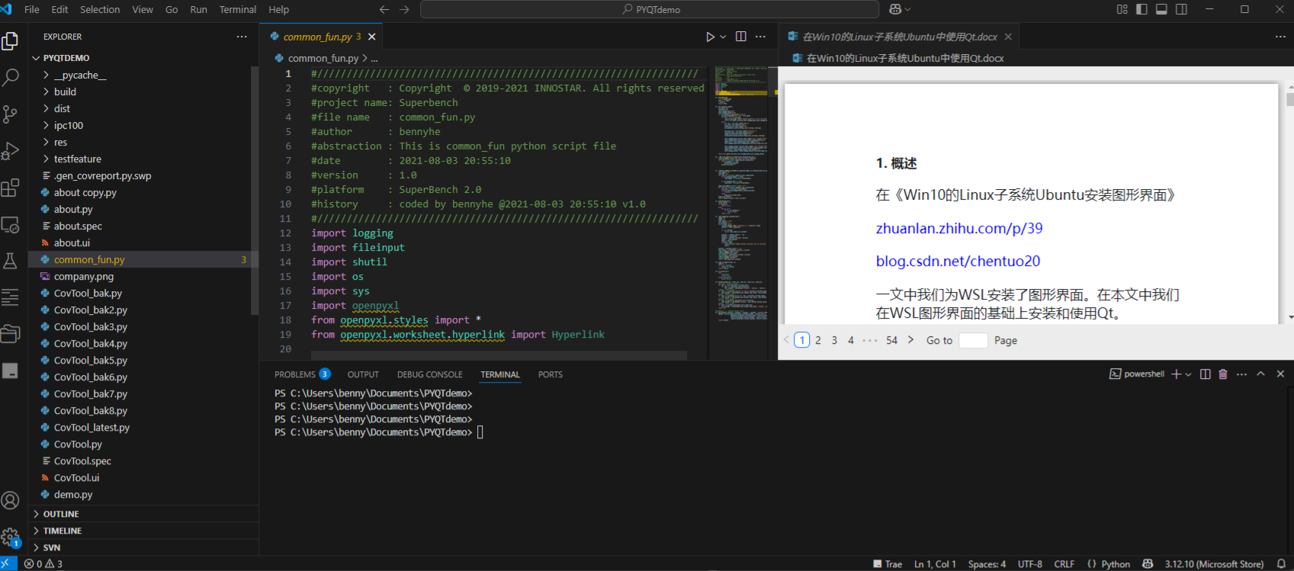Viewport: 1294px width, 571px height.
Task: Expand the build folder
Action: [65, 91]
